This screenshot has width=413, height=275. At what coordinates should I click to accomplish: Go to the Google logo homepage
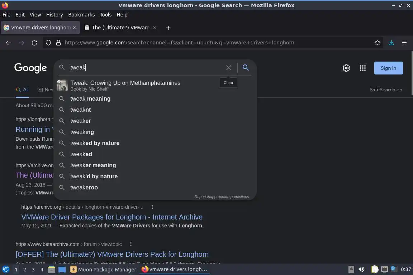[30, 68]
